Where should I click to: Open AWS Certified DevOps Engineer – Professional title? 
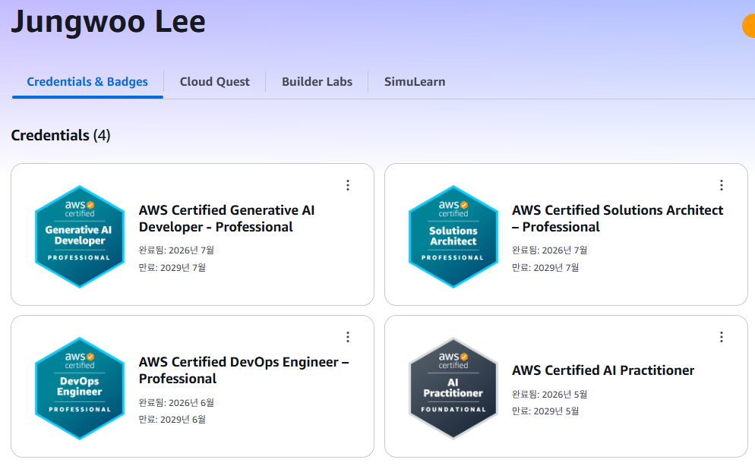244,370
